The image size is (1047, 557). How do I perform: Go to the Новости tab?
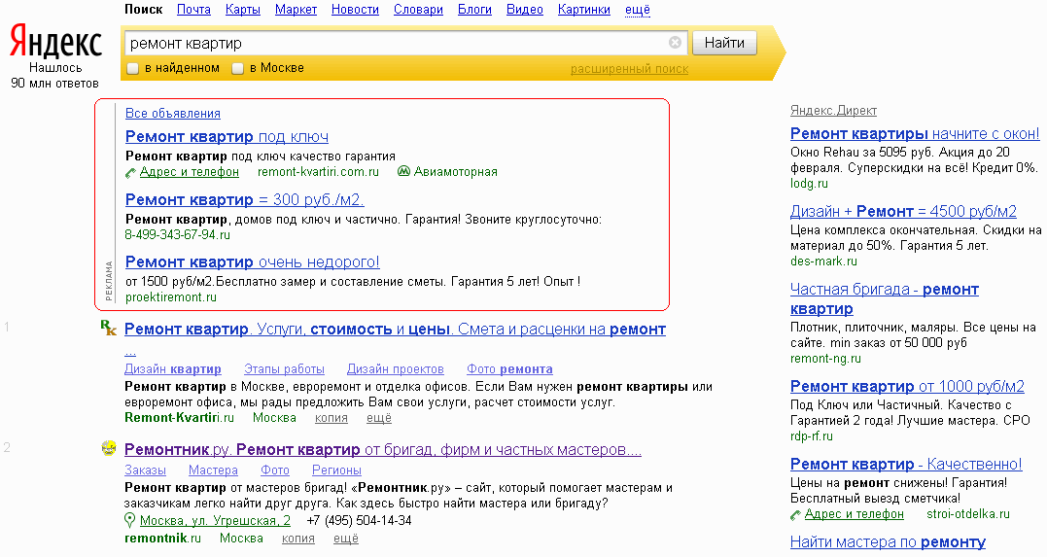coord(355,10)
